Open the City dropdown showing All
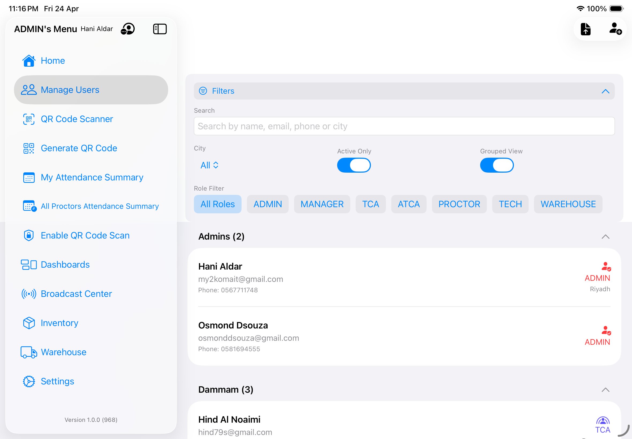632x439 pixels. [x=209, y=165]
